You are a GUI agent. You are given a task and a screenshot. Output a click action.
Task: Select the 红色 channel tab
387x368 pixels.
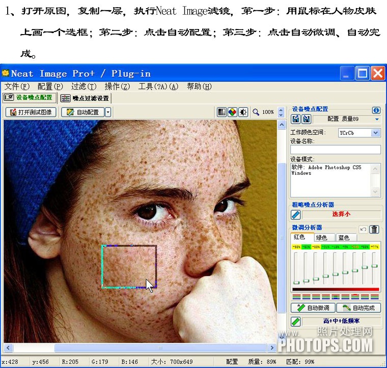click(x=302, y=237)
